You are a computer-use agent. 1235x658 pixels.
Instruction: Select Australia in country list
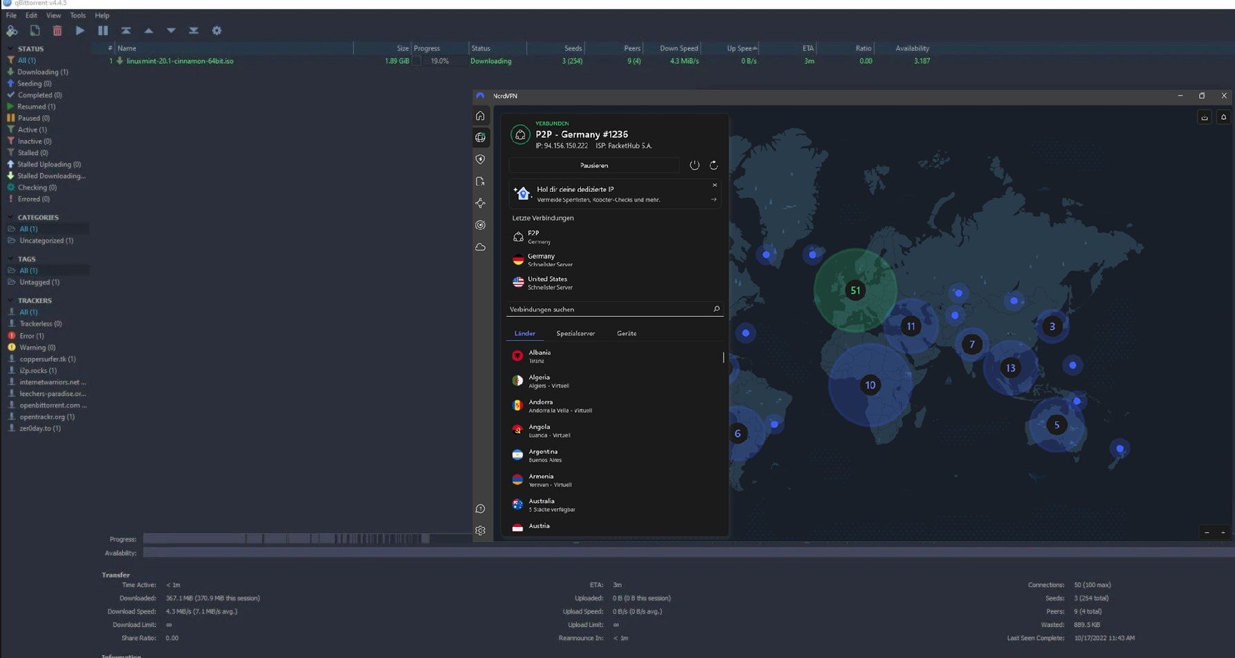point(614,505)
